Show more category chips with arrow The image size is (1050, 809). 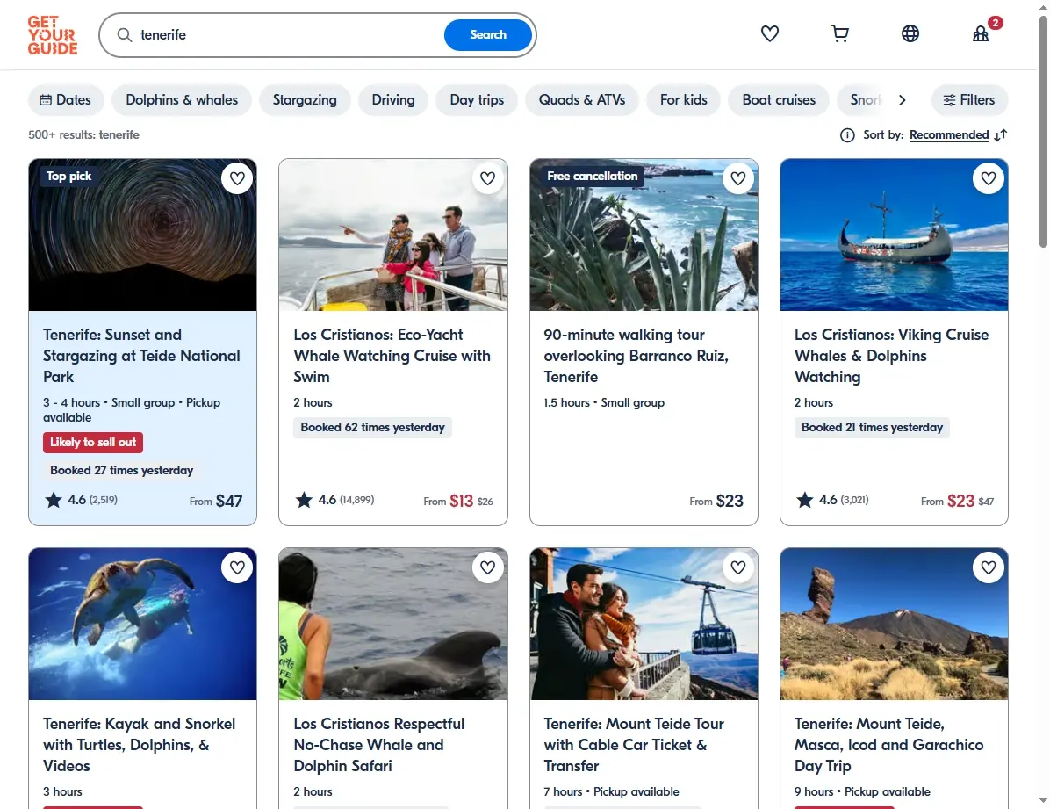(902, 100)
